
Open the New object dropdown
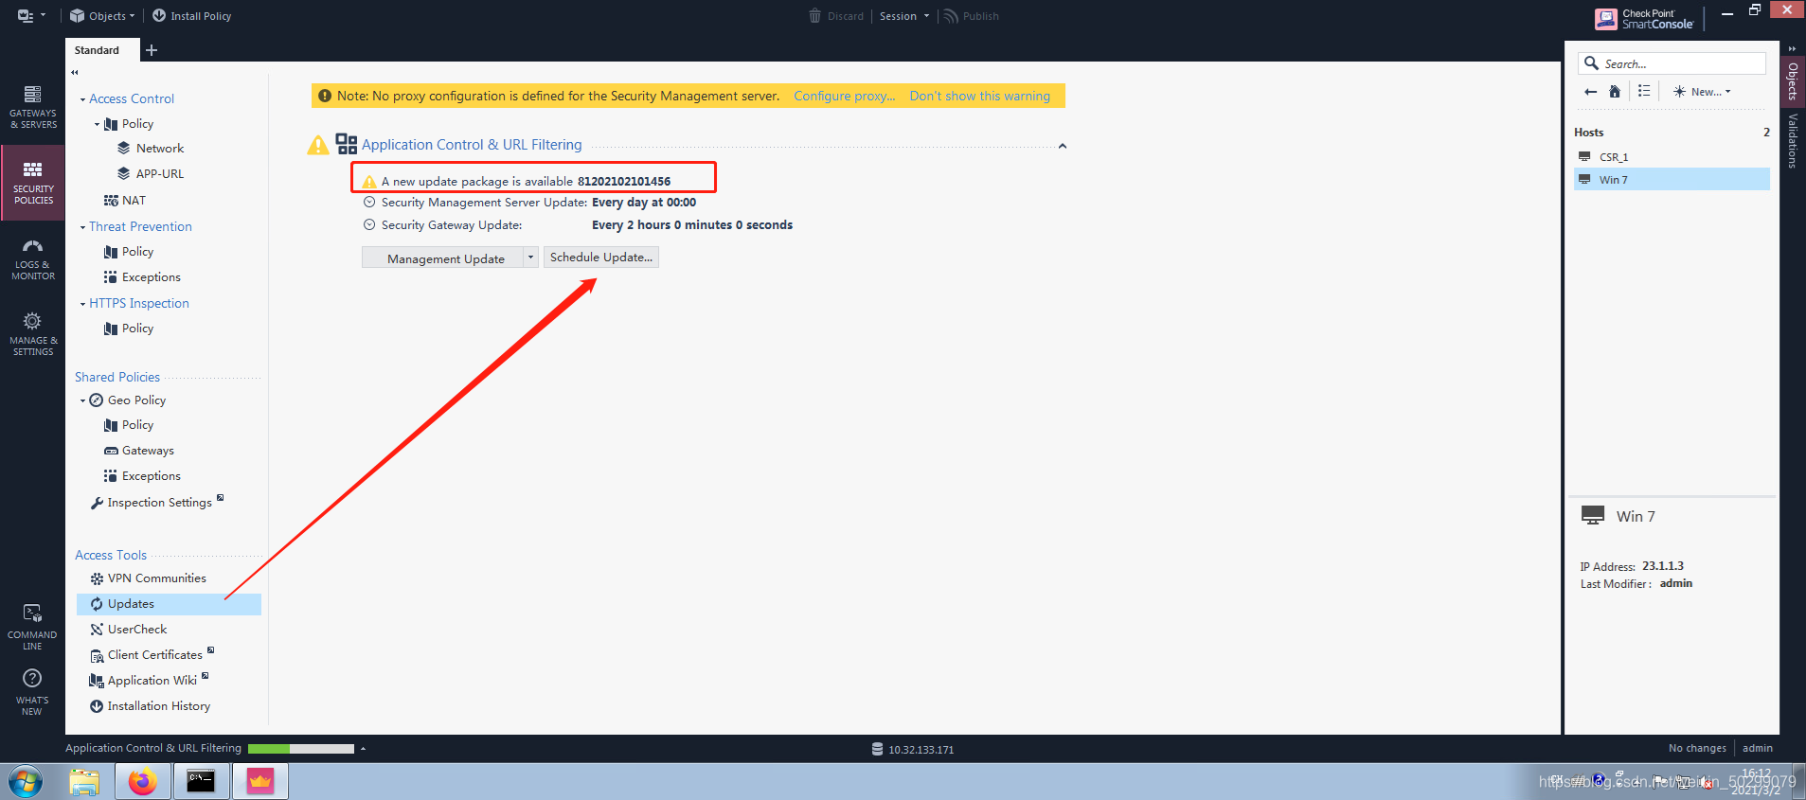(1702, 92)
